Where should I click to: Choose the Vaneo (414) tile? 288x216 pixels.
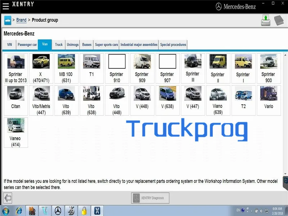pyautogui.click(x=16, y=132)
